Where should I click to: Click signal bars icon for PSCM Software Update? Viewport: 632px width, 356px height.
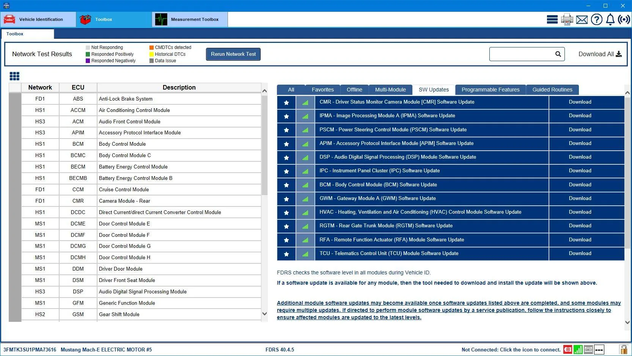click(305, 130)
